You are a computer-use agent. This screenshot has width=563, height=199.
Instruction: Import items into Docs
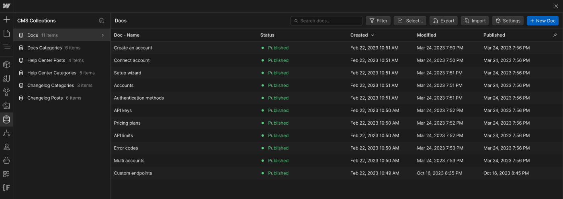[x=475, y=21]
